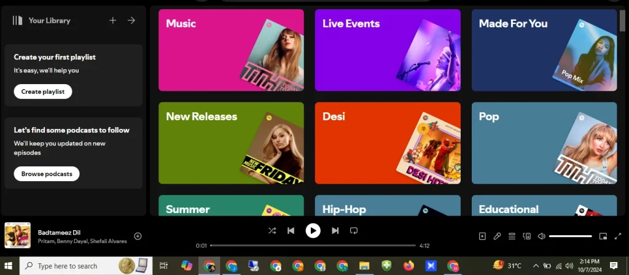
Task: Open the 31°C weather widget
Action: (507, 265)
